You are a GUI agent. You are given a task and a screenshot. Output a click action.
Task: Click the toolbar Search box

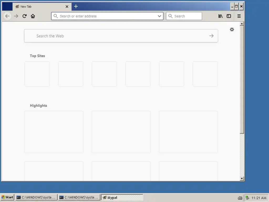184,16
